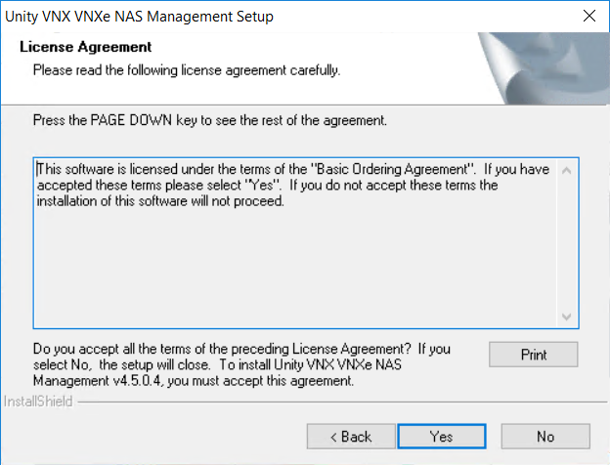This screenshot has width=610, height=465.
Task: Print the license agreement
Action: (x=534, y=354)
